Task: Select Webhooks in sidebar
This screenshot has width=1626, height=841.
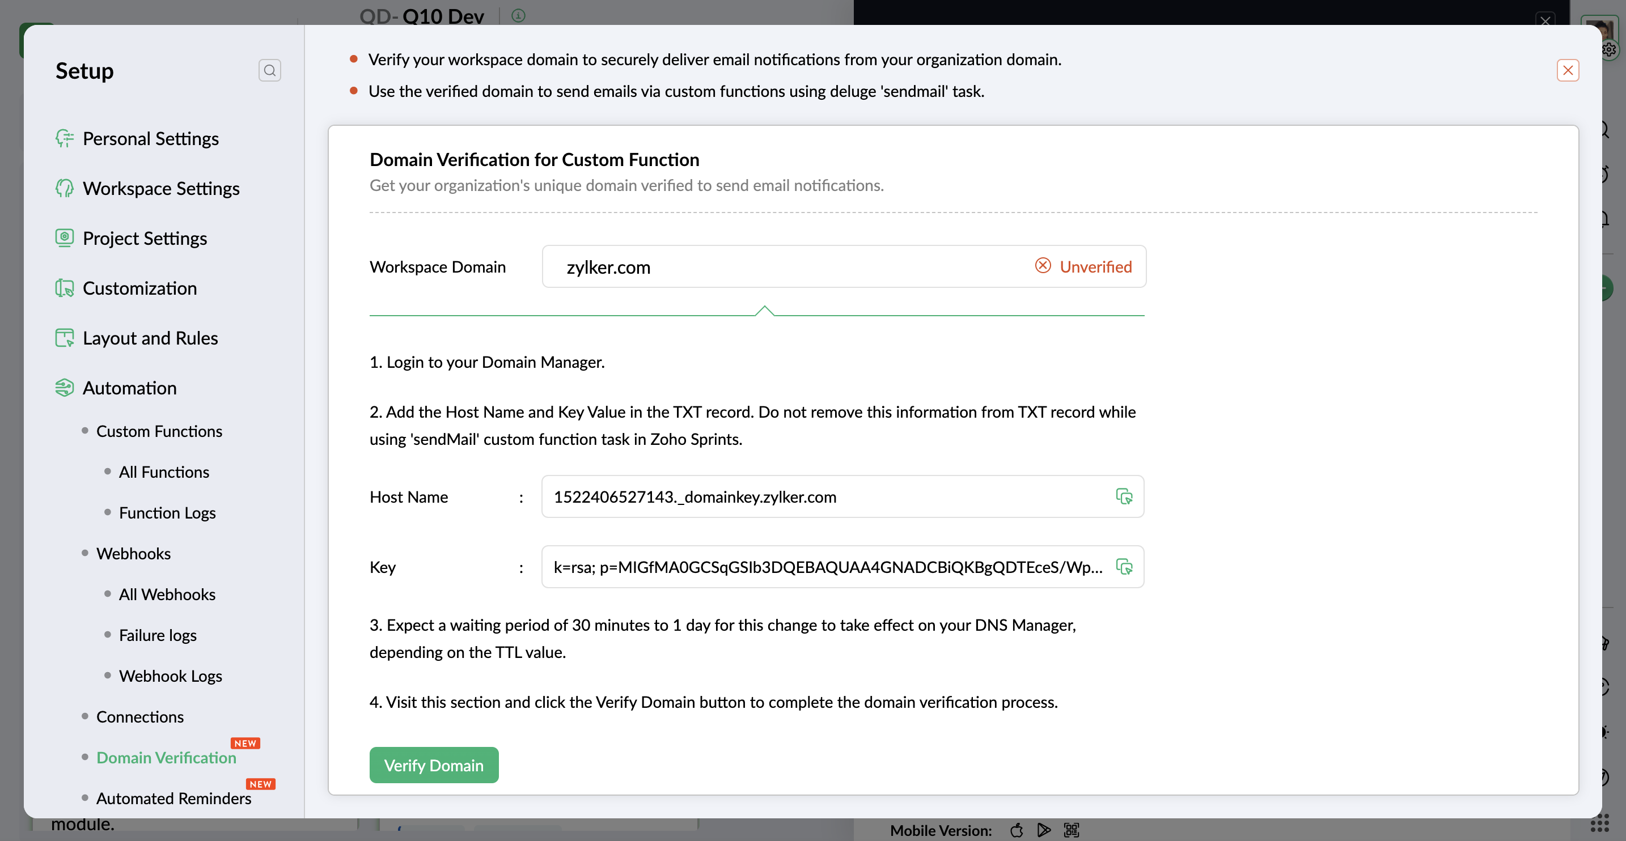Action: click(x=133, y=553)
